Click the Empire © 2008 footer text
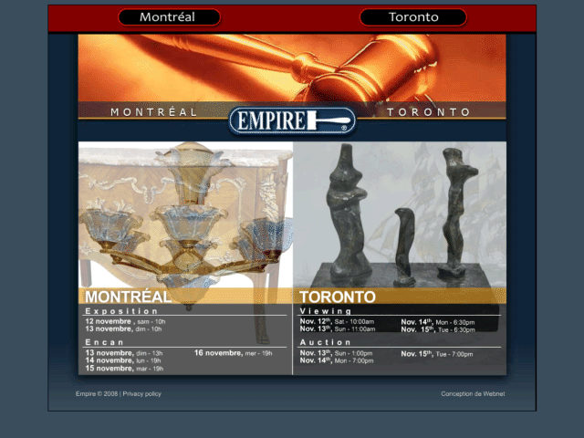The height and width of the screenshot is (438, 584). coord(97,393)
